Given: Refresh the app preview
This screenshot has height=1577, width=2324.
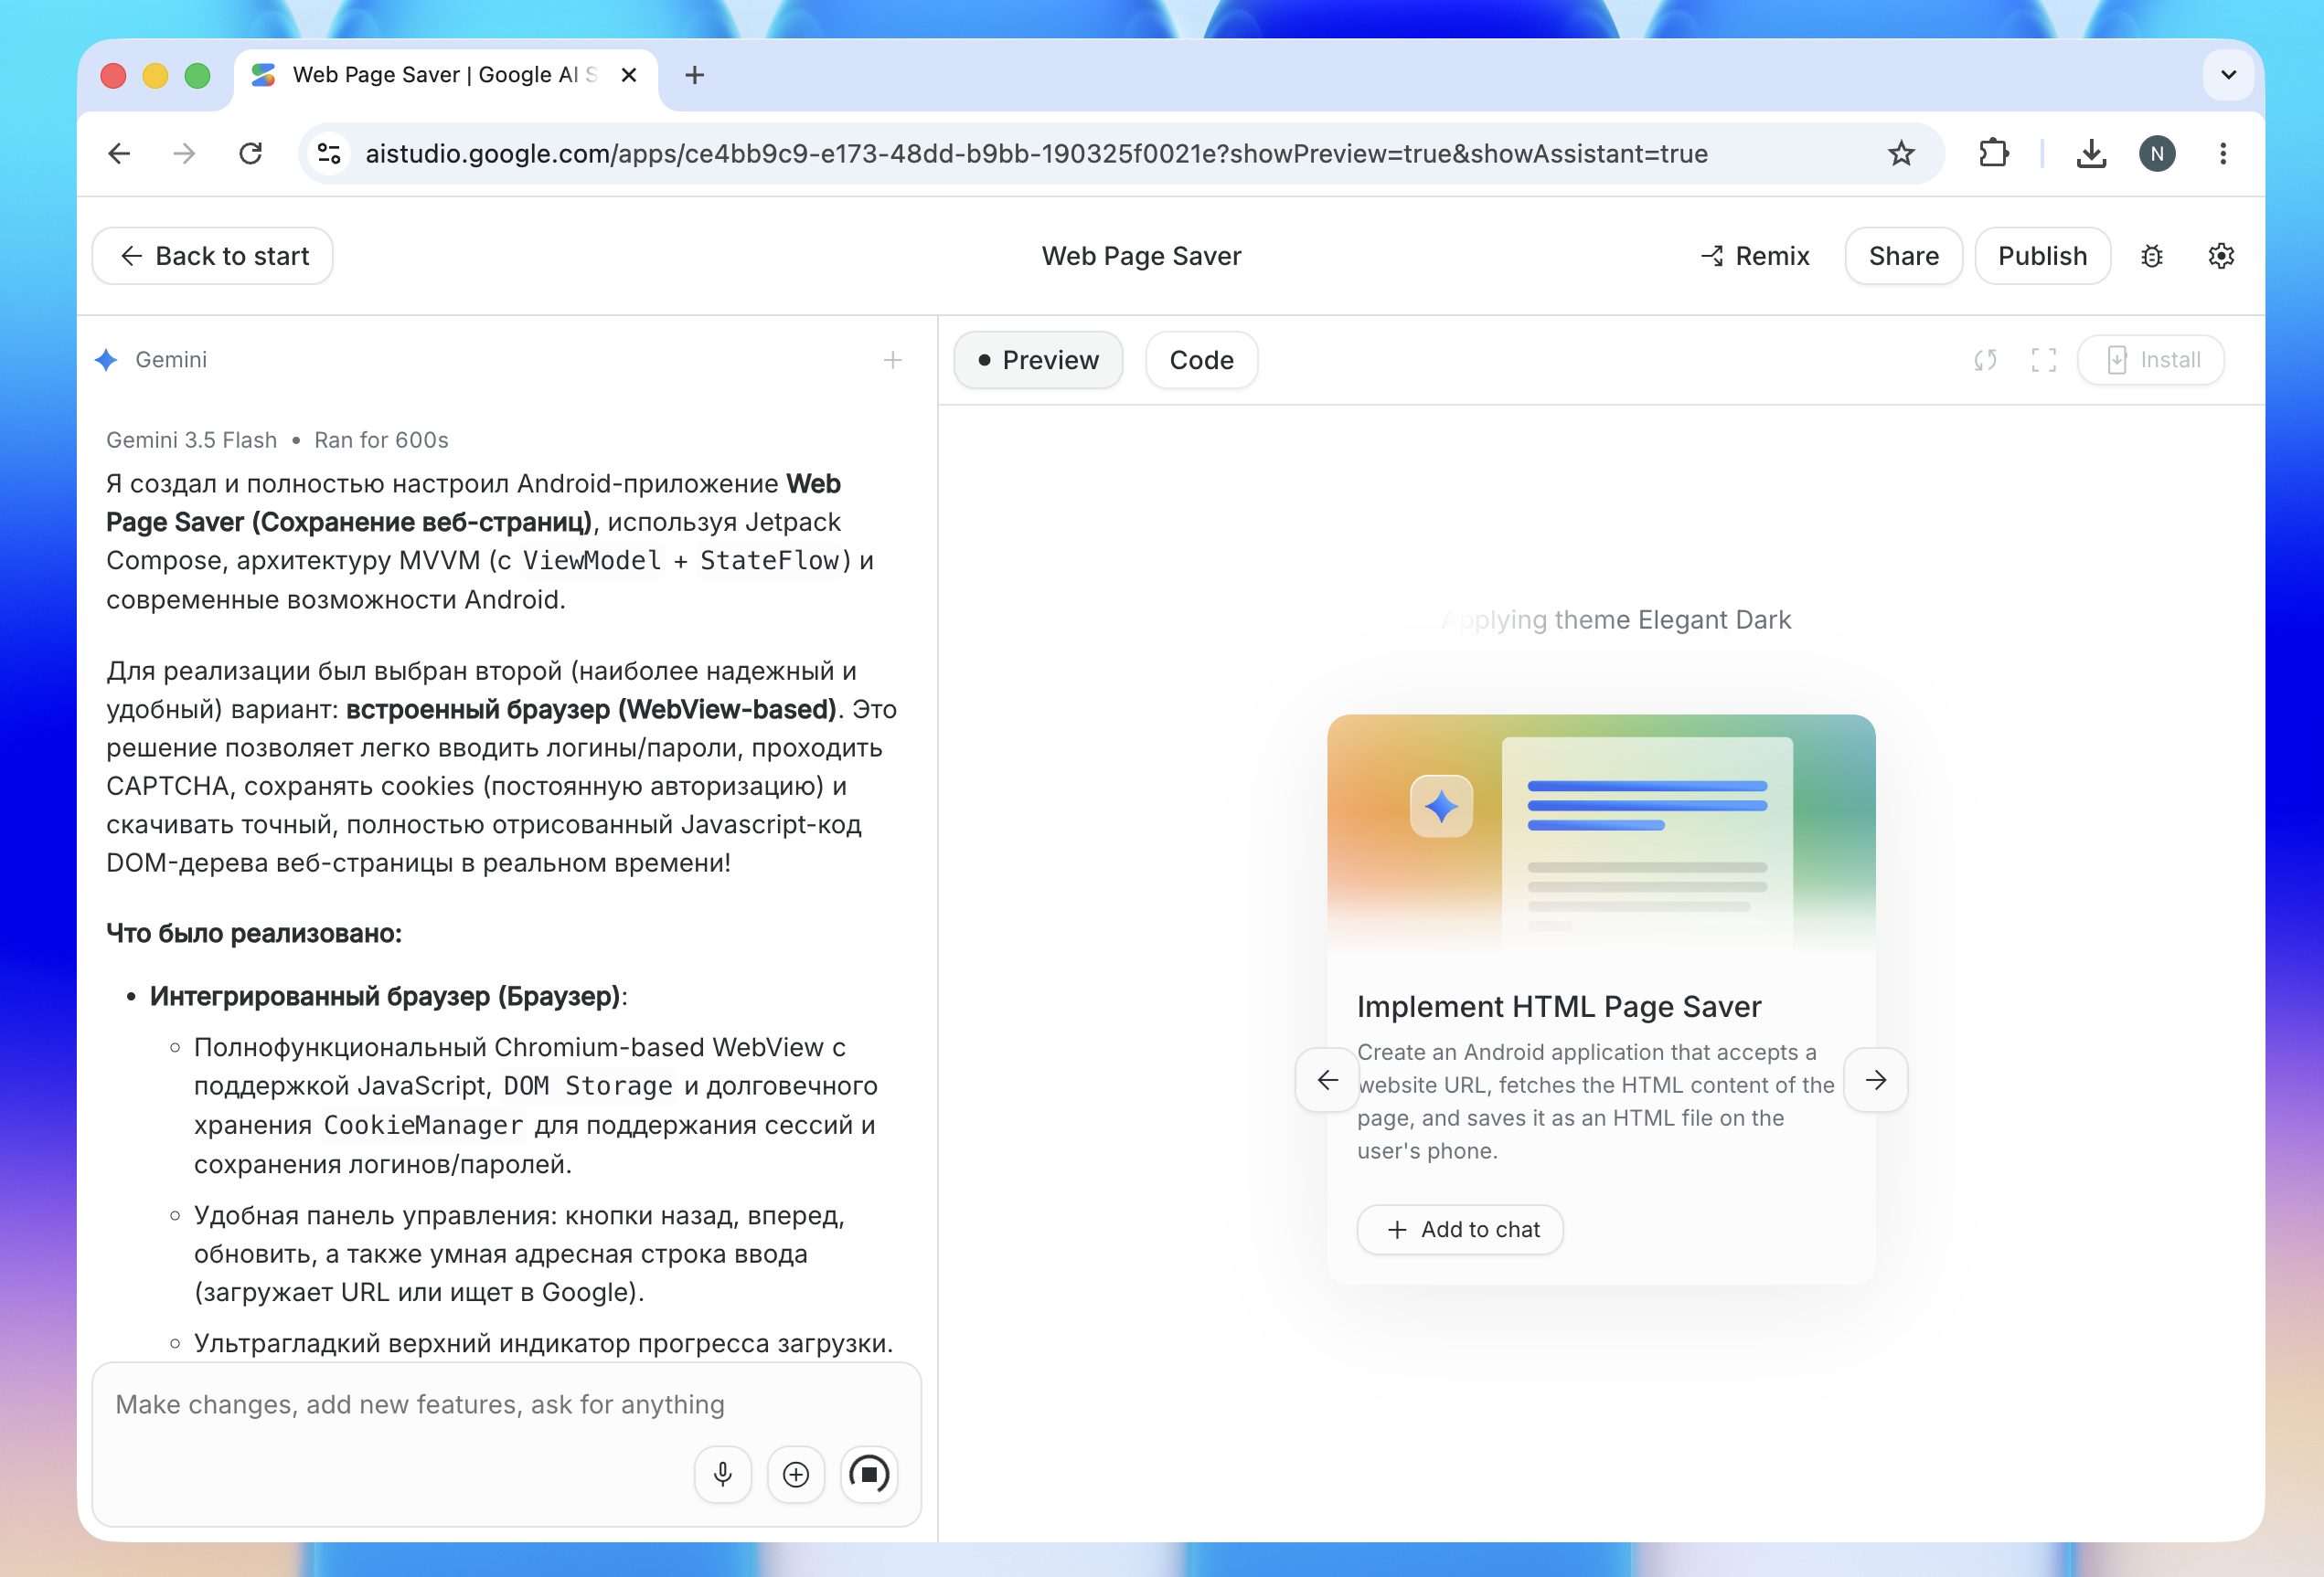Looking at the screenshot, I should tap(1986, 360).
